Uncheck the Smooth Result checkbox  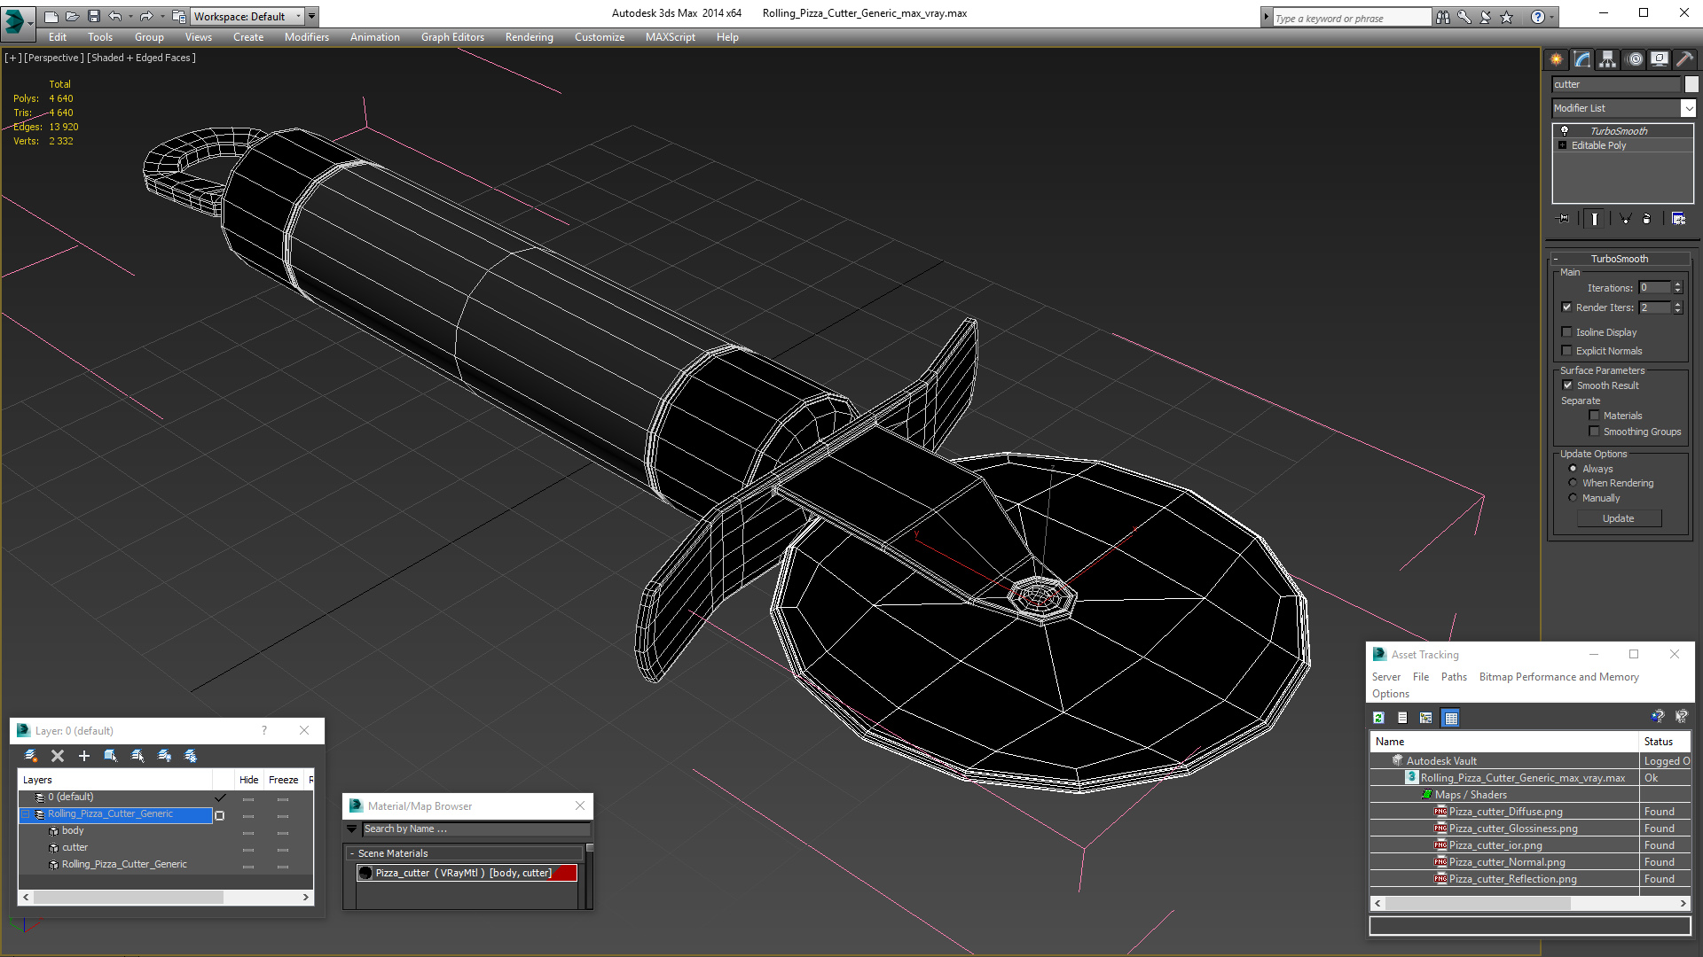(x=1567, y=385)
